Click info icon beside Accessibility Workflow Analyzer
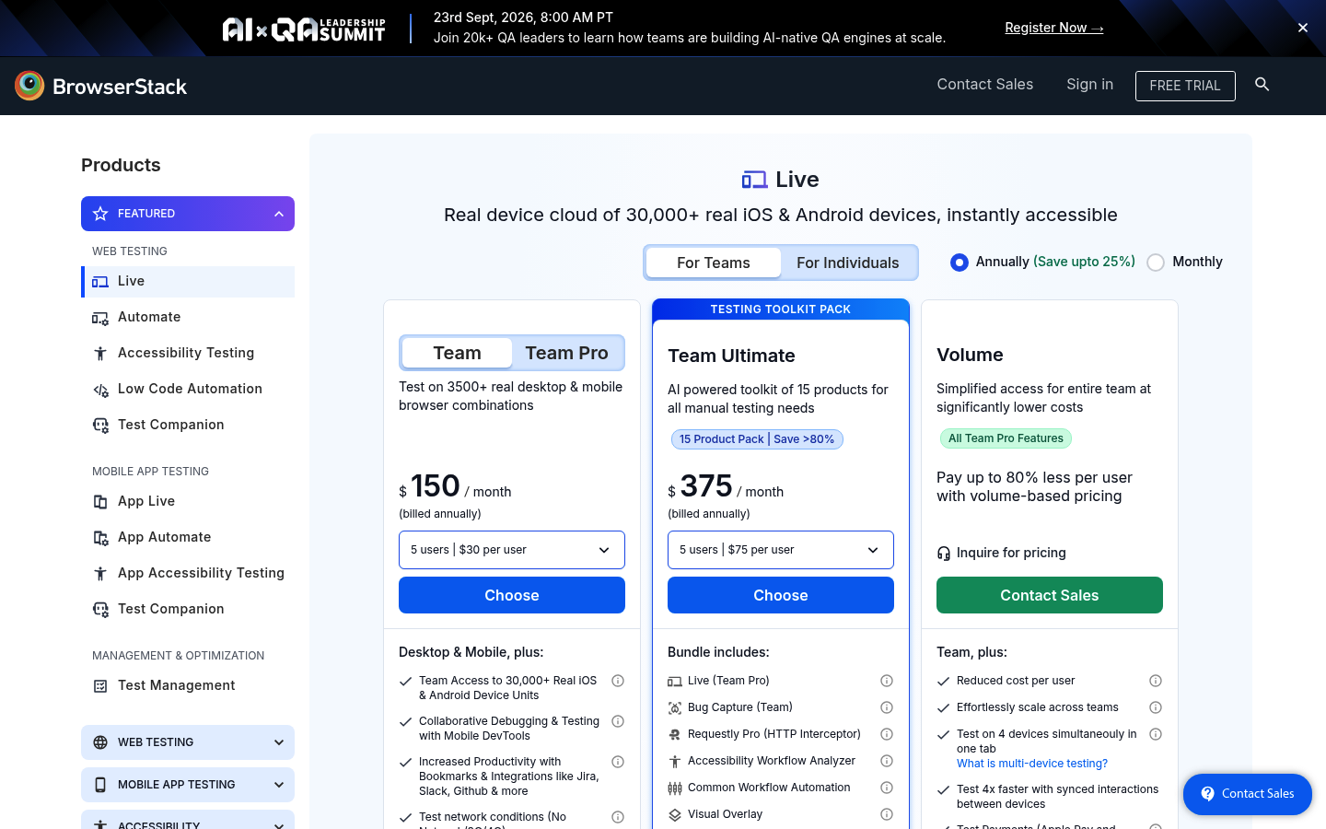Viewport: 1326px width, 829px height. (x=887, y=761)
